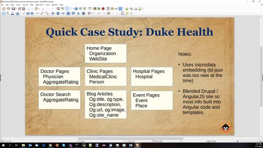The image size is (263, 148).
Task: Click the Open file icon
Action: 8,9
